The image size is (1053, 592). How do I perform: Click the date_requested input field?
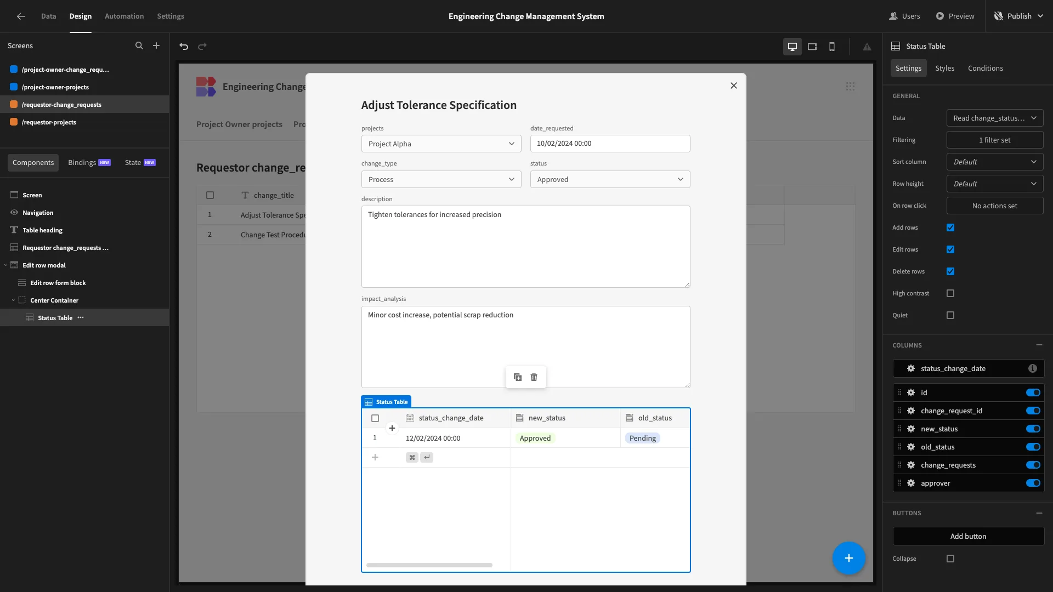point(610,144)
